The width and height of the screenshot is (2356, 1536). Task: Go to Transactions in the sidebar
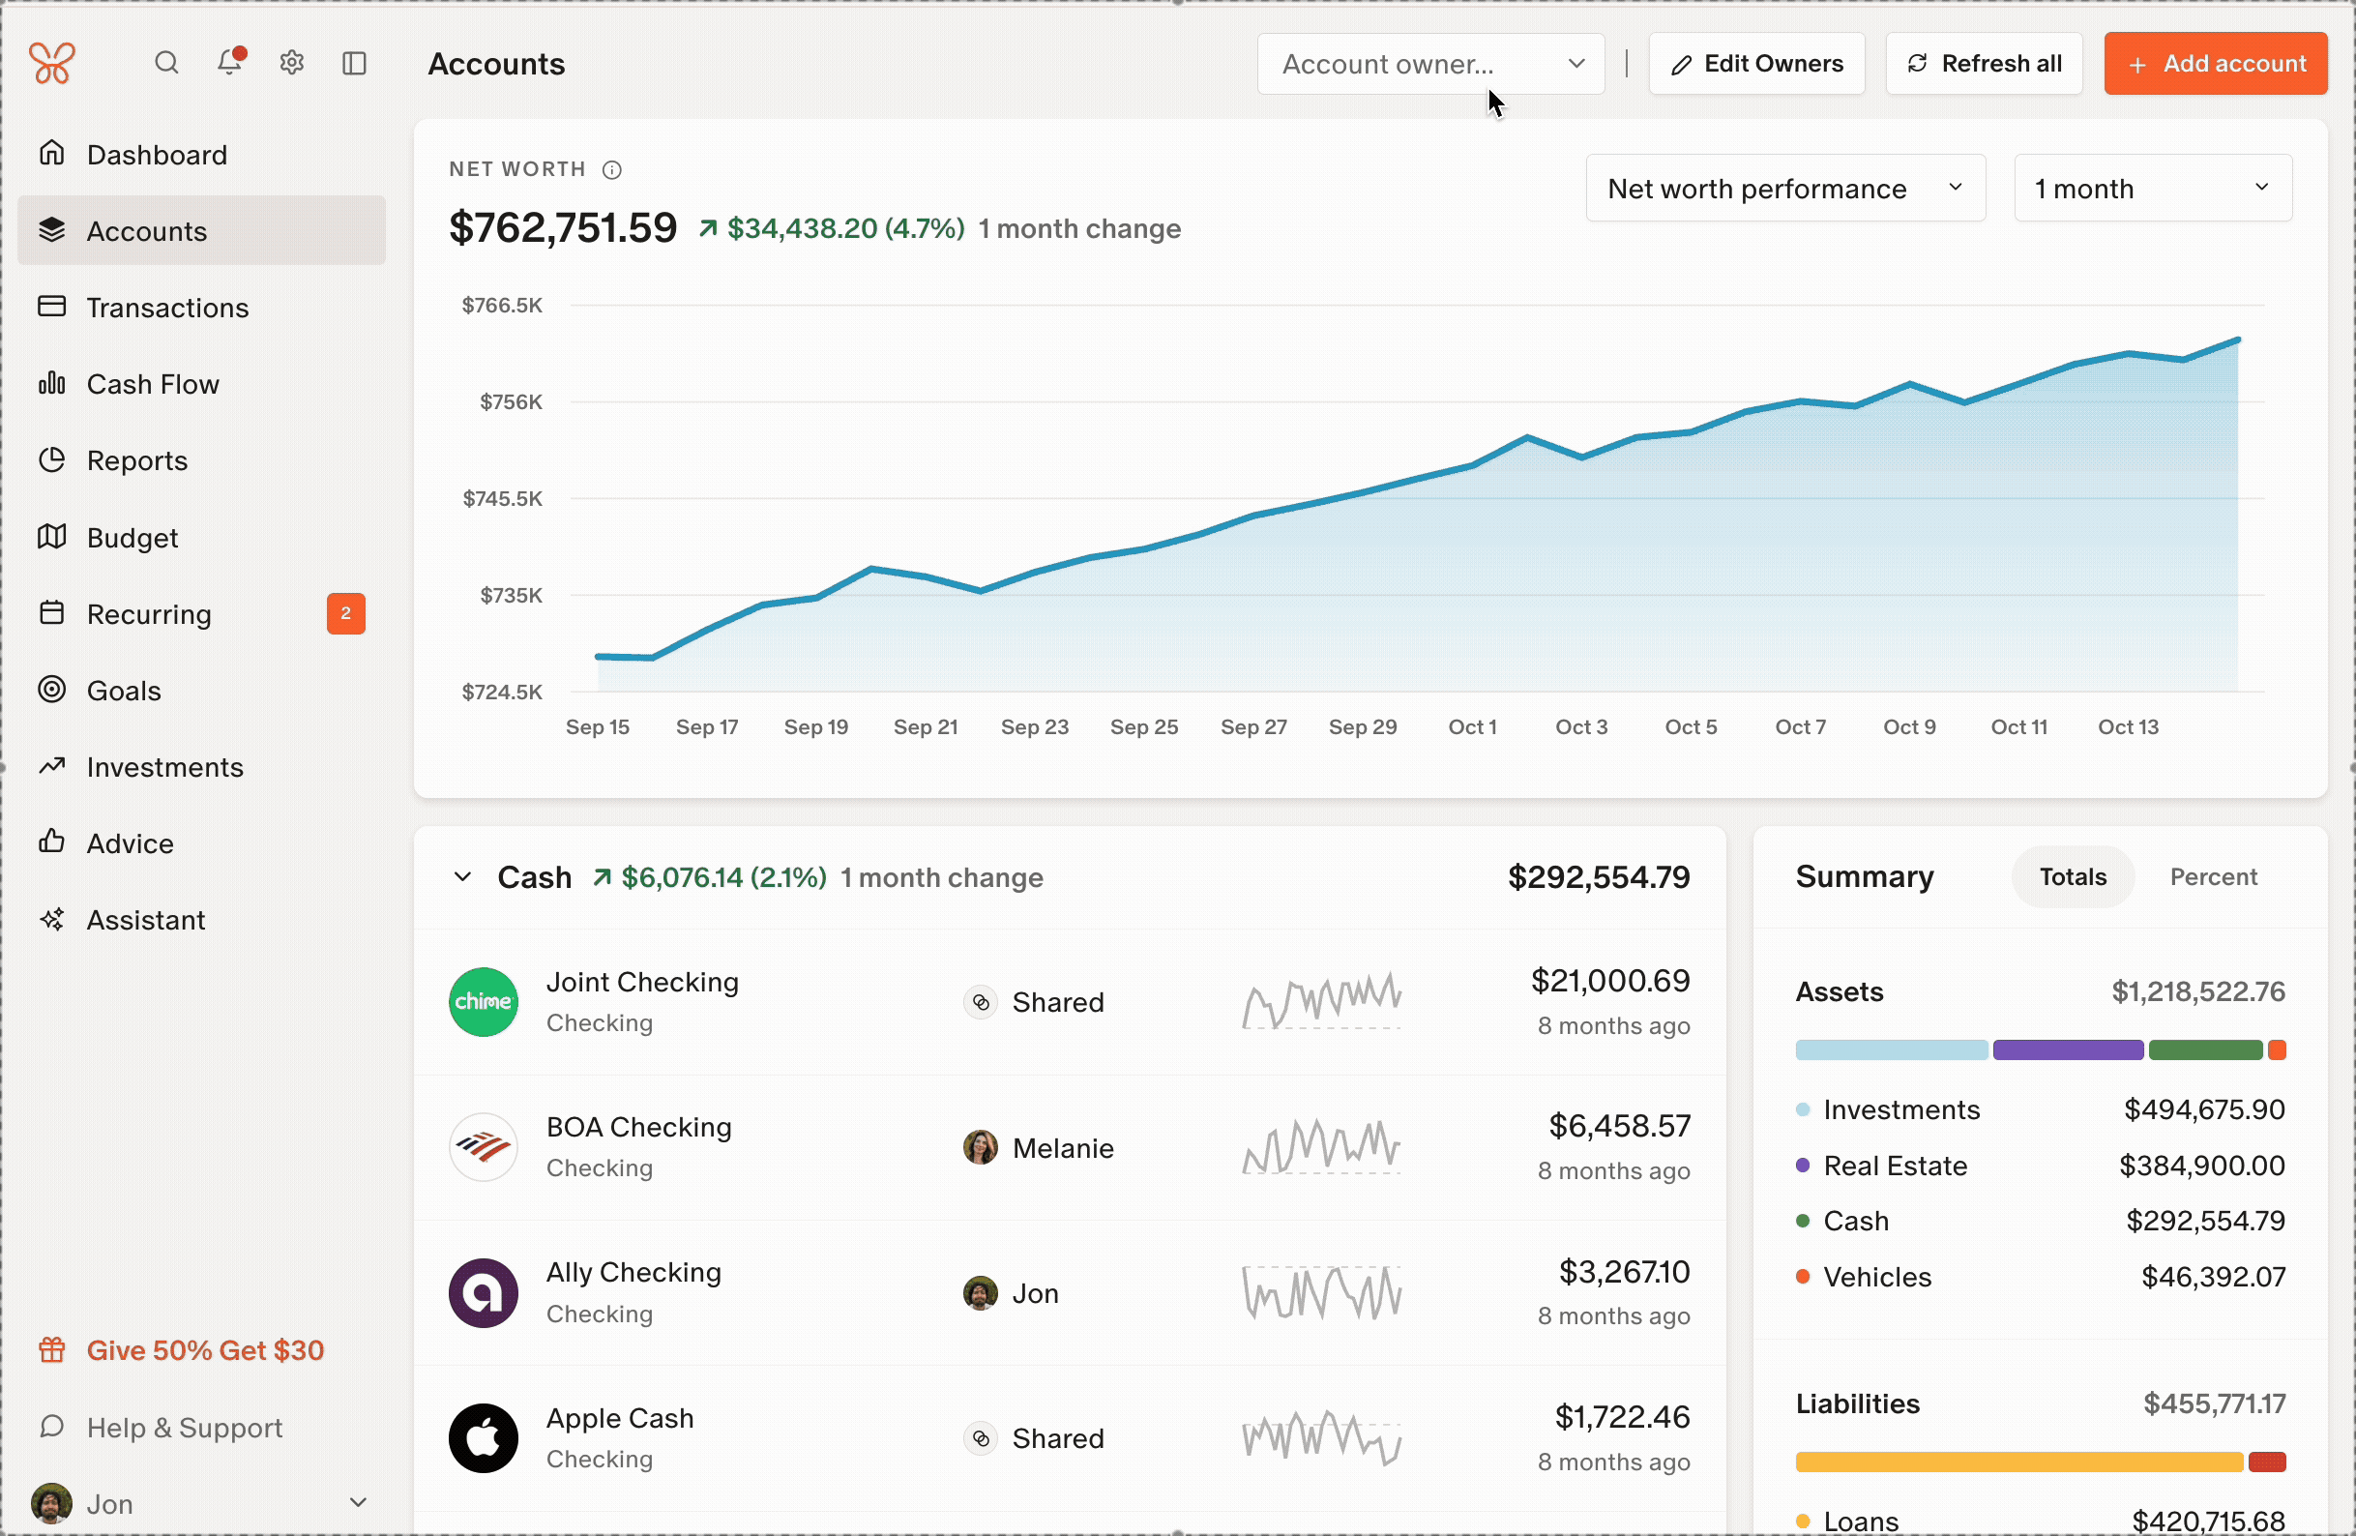167,308
